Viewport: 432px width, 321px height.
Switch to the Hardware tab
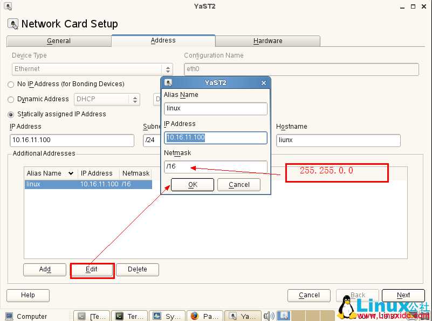pos(268,41)
